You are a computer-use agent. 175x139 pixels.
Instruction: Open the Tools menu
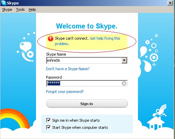pos(20,9)
